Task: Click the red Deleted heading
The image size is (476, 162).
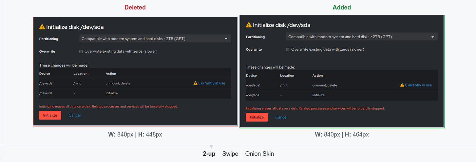Action: 135,7
